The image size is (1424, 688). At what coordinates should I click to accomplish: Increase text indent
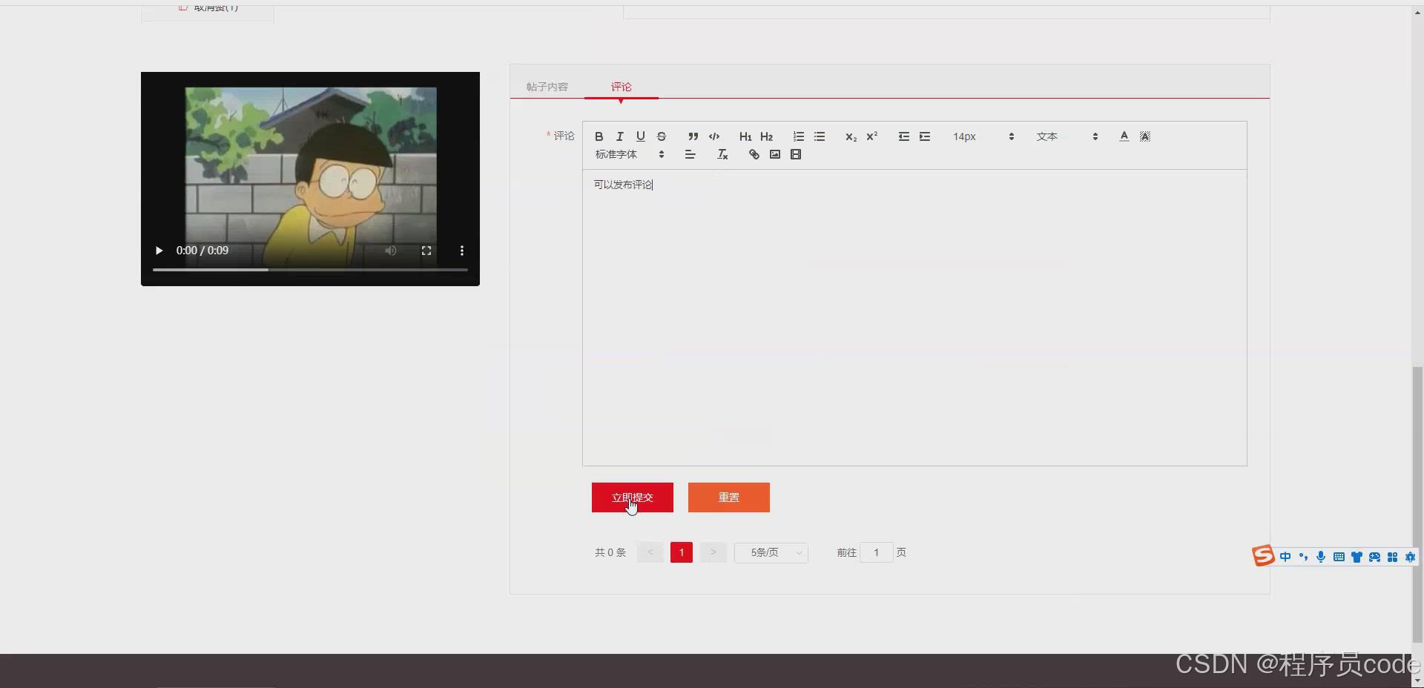(925, 136)
